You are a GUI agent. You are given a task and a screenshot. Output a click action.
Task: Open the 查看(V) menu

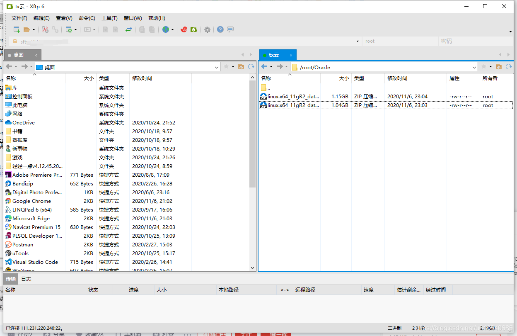[x=64, y=18]
